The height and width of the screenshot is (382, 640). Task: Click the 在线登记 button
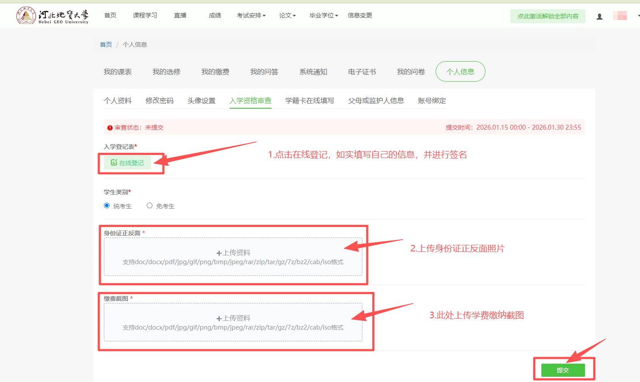click(x=127, y=163)
